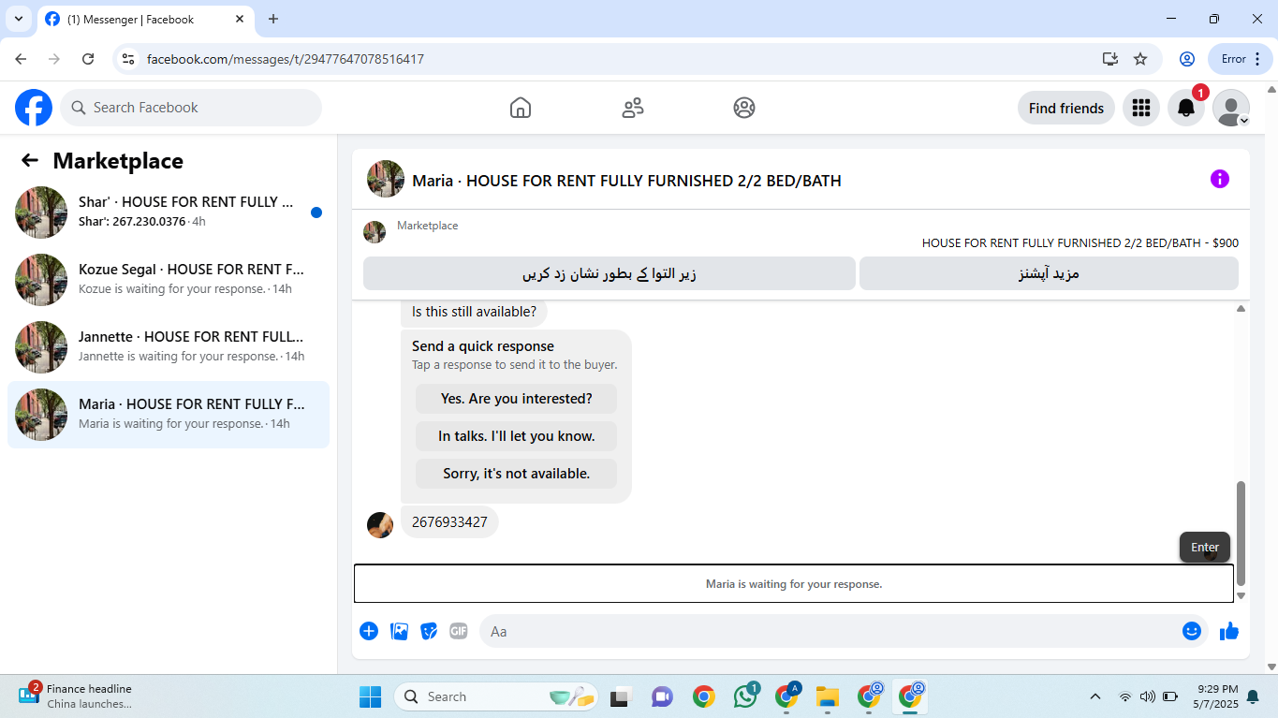Click the address bar URL
The image size is (1278, 718).
pyautogui.click(x=286, y=59)
